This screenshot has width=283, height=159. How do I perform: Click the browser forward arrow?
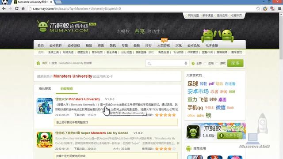tap(10, 8)
